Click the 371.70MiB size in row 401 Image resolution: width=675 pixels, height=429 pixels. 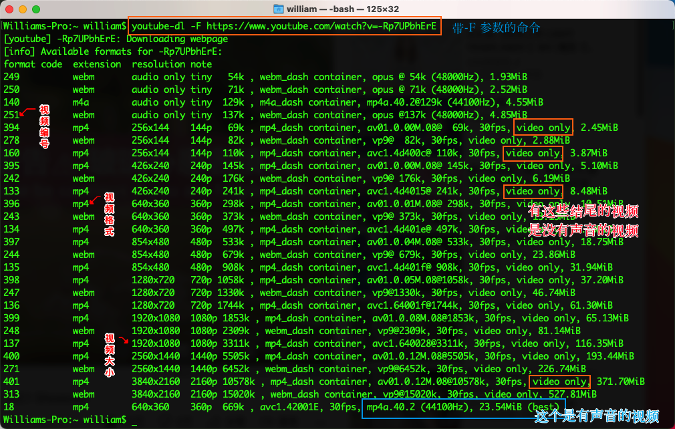pyautogui.click(x=621, y=382)
